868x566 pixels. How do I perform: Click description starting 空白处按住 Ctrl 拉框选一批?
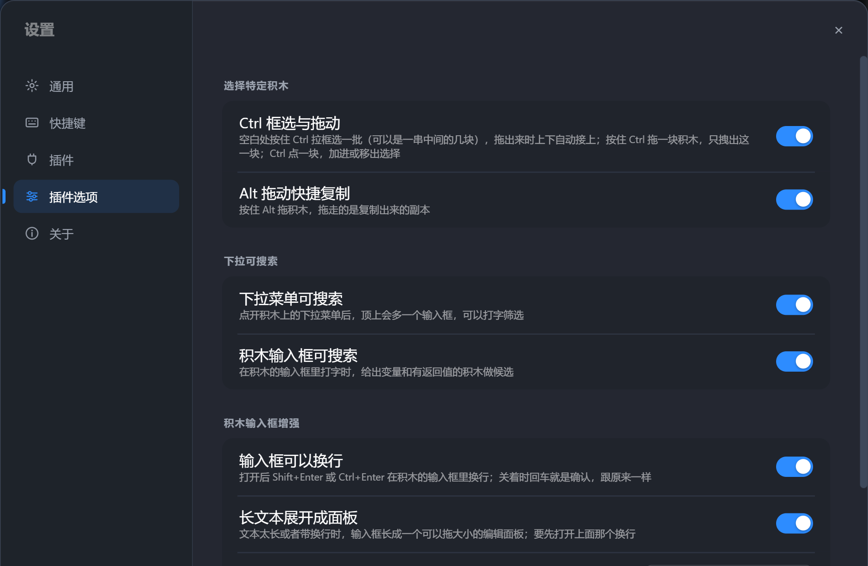[x=494, y=147]
